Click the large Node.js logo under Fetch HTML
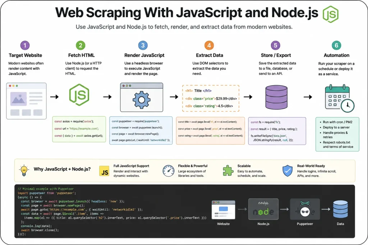368x245 pixels. [79, 95]
